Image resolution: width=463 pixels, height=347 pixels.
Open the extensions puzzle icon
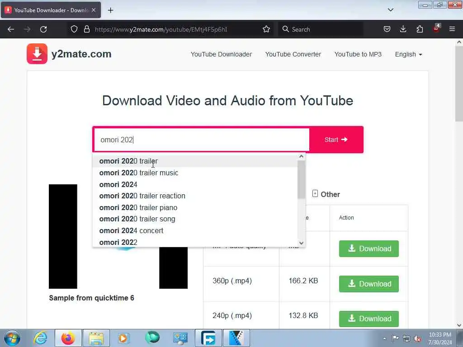click(420, 29)
